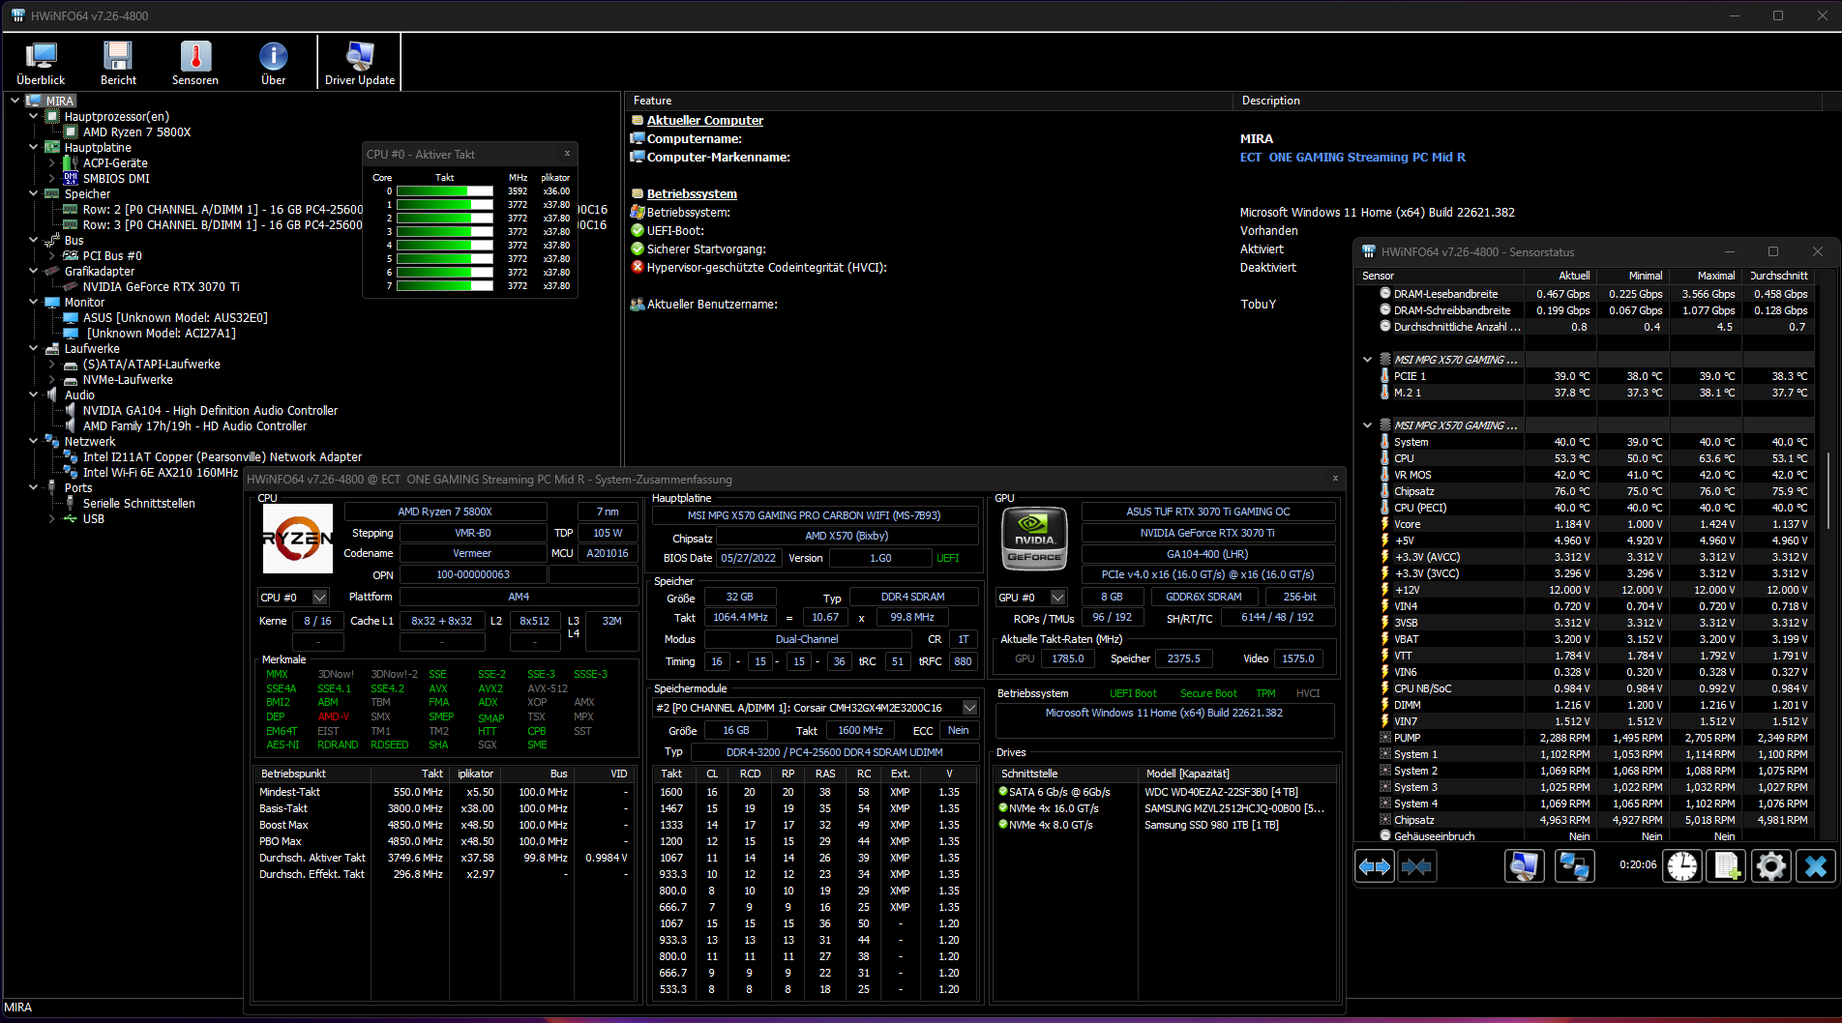Image resolution: width=1842 pixels, height=1023 pixels.
Task: Select the NVIDIA GA104 audio controller row
Action: (210, 411)
